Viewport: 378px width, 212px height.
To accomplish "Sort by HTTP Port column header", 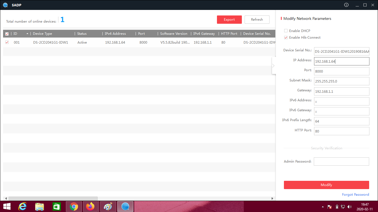I will click(230, 34).
